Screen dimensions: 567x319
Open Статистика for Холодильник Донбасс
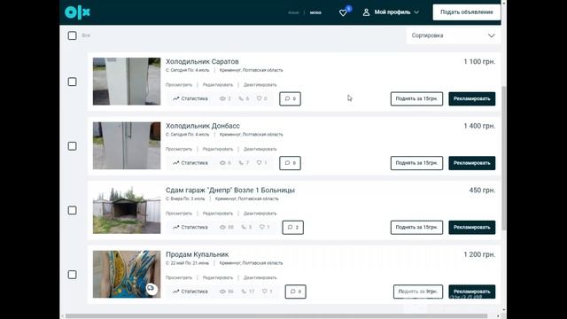190,163
